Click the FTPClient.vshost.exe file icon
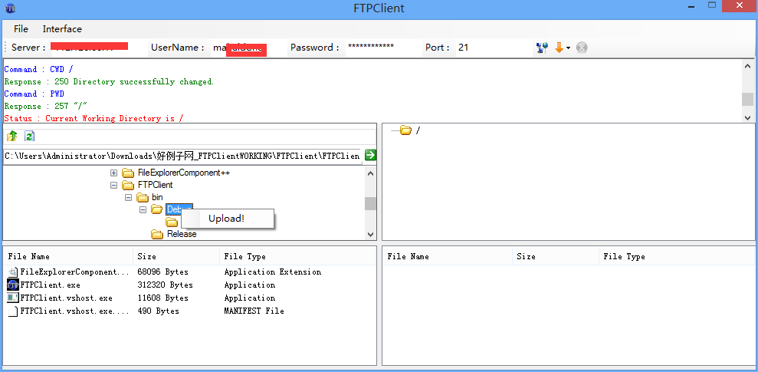Screen dimensions: 758x372 [x=13, y=298]
